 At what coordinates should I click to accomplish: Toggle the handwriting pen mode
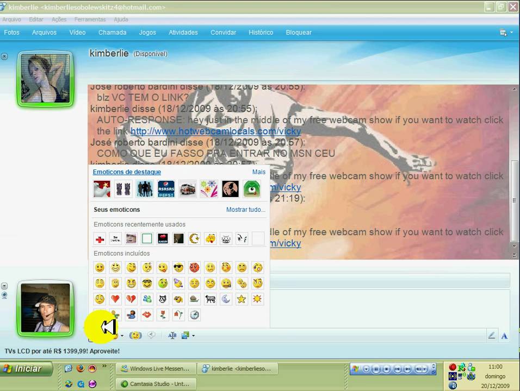tap(492, 336)
